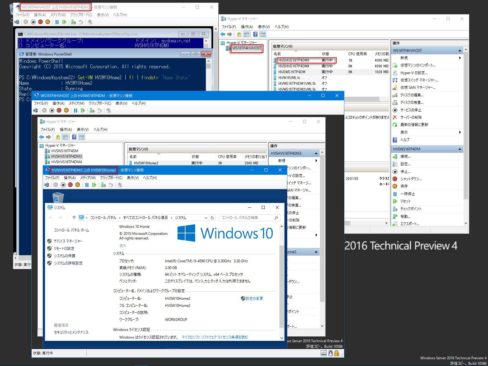Viewport: 488px width, 366px height.
Task: Click checkpoint icon in HVSHVS16TP4DM3 connection toolbar
Action: pyautogui.click(x=73, y=22)
